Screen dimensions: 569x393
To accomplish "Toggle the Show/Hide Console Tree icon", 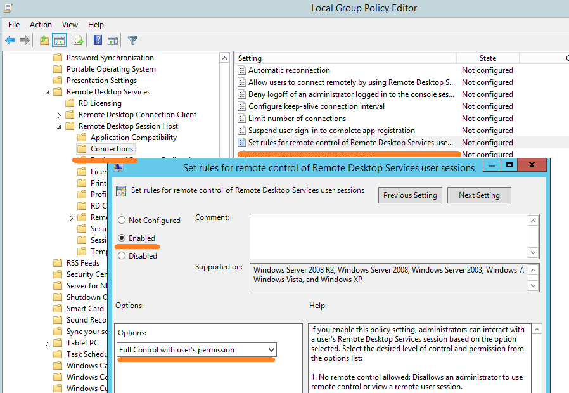I will 59,41.
